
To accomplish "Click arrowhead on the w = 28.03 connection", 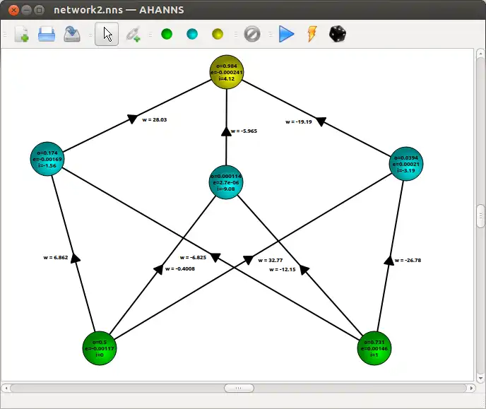I will (132, 119).
